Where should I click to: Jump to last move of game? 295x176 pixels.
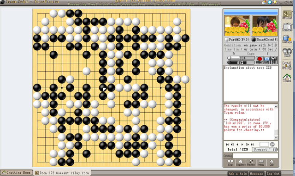coord(252,144)
